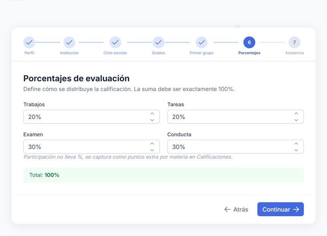
Task: Increase Trabajos percentage with up arrow
Action: [152, 113]
